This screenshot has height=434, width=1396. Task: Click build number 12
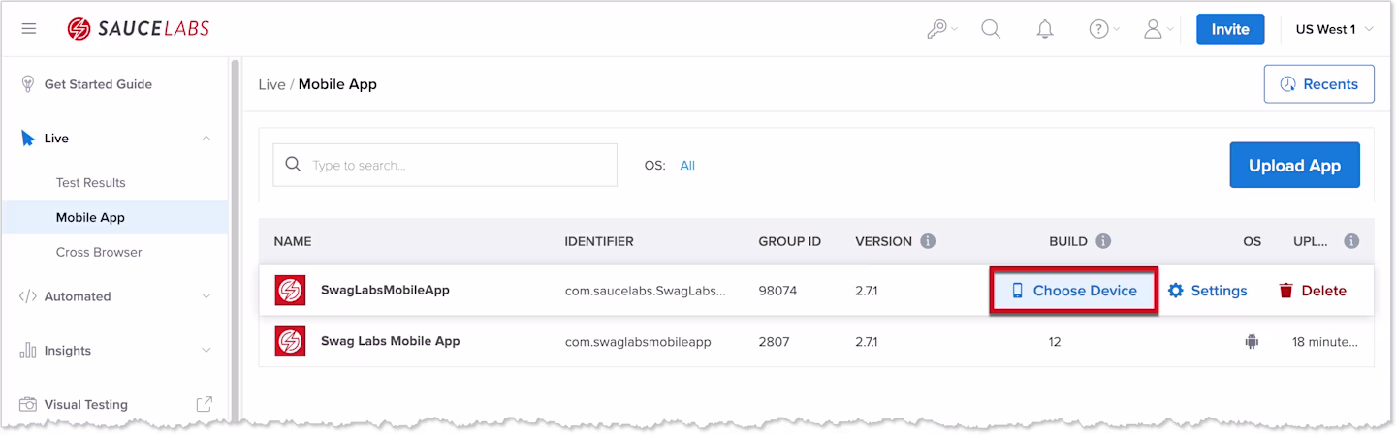pyautogui.click(x=1056, y=342)
